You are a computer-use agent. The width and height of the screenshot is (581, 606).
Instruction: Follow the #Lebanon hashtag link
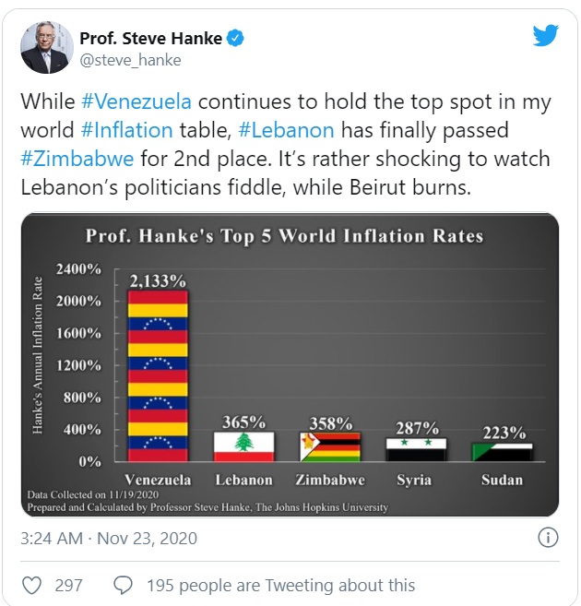tap(286, 130)
